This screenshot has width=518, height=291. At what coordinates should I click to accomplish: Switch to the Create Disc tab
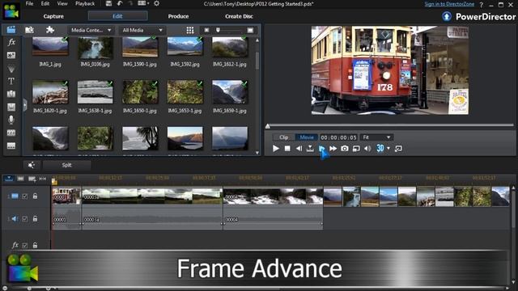click(x=239, y=16)
